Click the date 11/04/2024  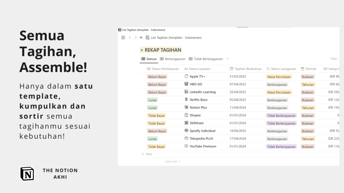[238, 108]
